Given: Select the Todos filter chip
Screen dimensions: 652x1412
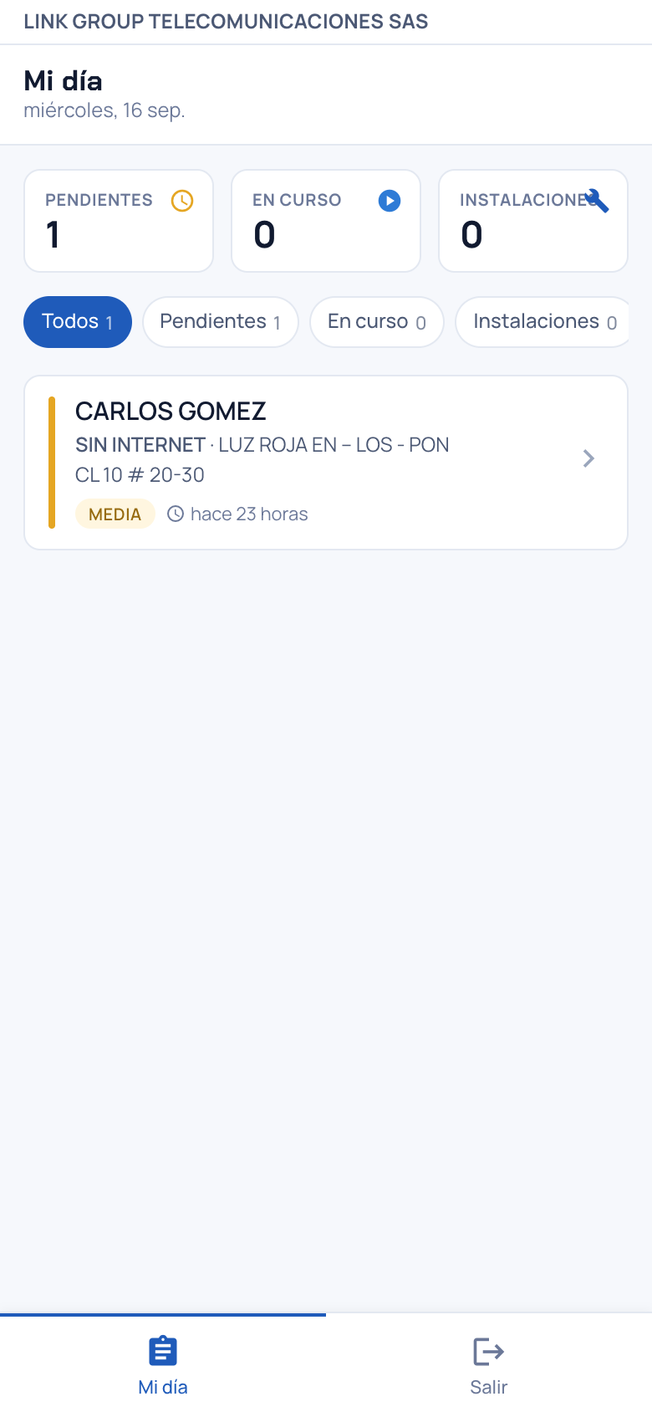Looking at the screenshot, I should pos(78,322).
